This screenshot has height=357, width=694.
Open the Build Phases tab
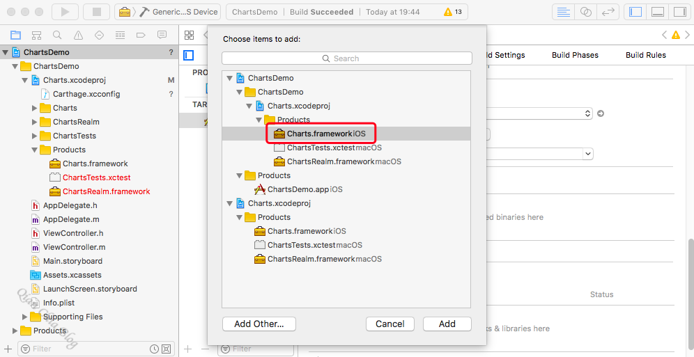(575, 55)
